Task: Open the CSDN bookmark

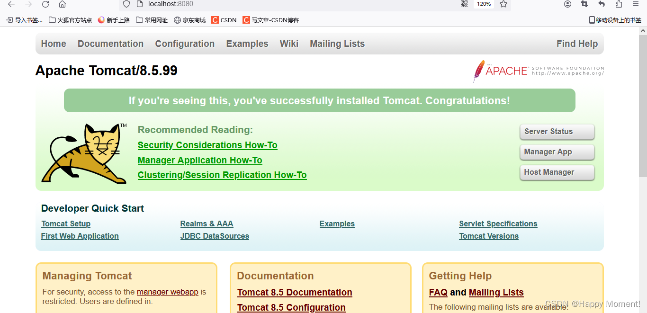Action: tap(224, 20)
